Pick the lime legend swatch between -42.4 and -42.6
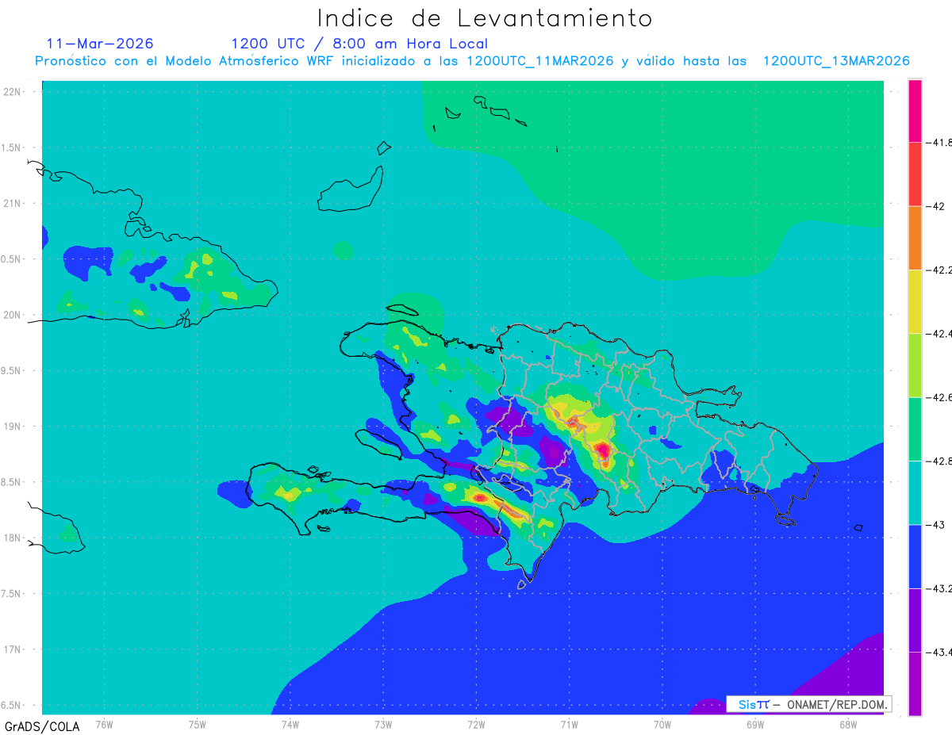 pos(915,366)
